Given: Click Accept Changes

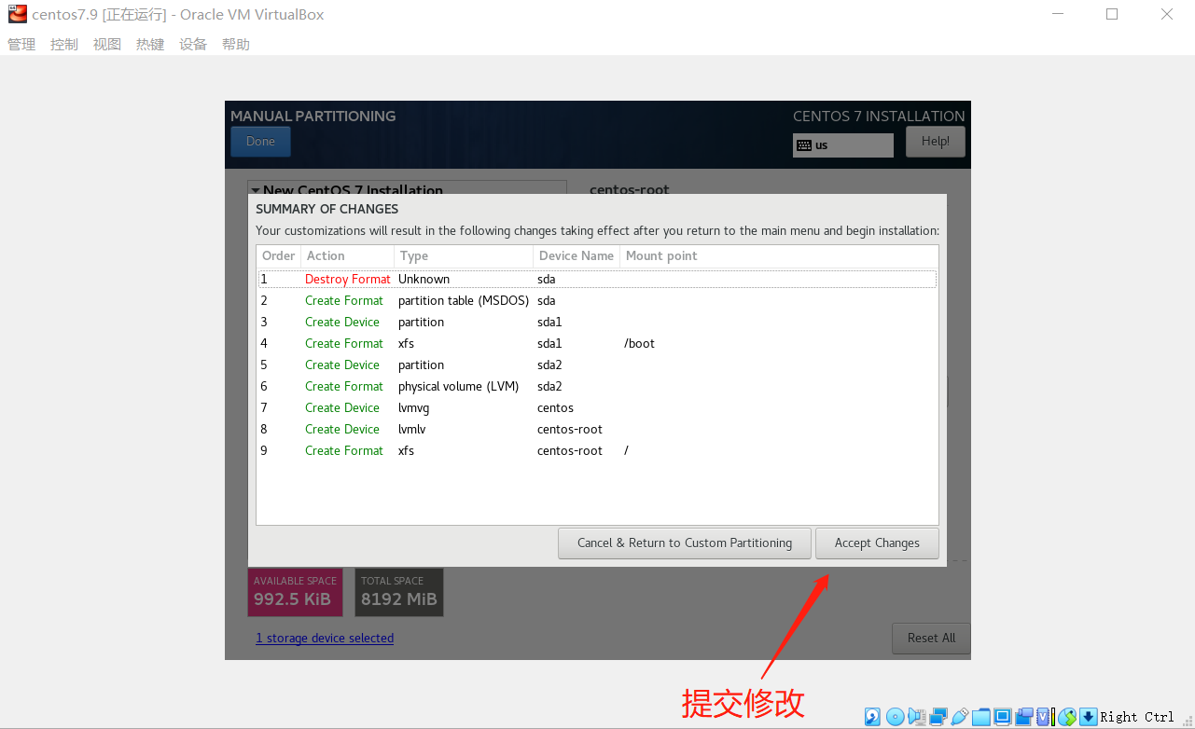Looking at the screenshot, I should click(877, 543).
